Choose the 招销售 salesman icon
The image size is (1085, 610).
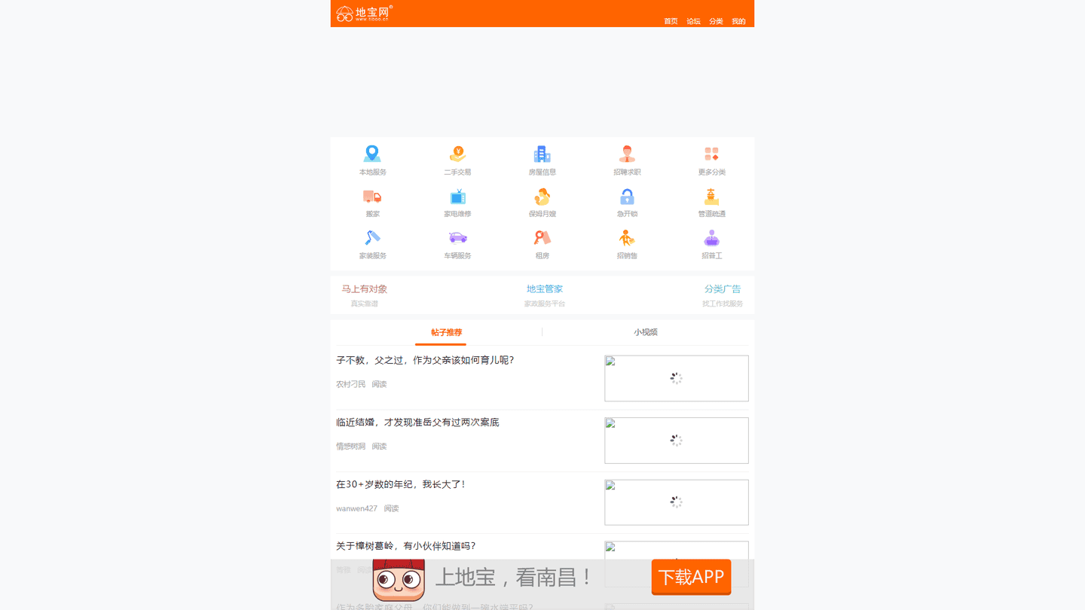click(x=627, y=238)
